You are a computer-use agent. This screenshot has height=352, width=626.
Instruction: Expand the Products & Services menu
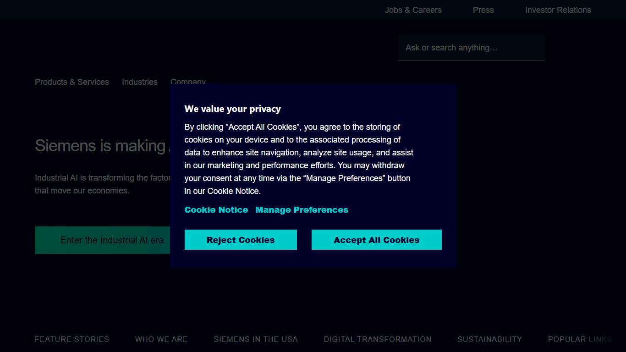click(x=72, y=82)
